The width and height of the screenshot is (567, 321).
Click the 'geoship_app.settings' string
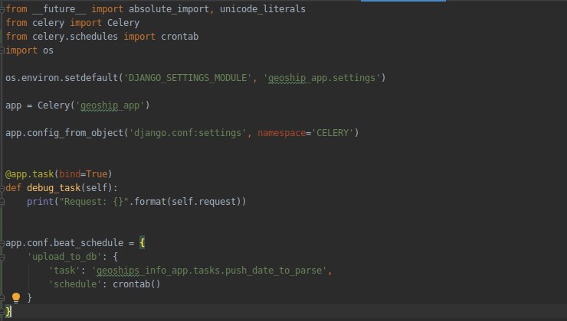tap(322, 78)
